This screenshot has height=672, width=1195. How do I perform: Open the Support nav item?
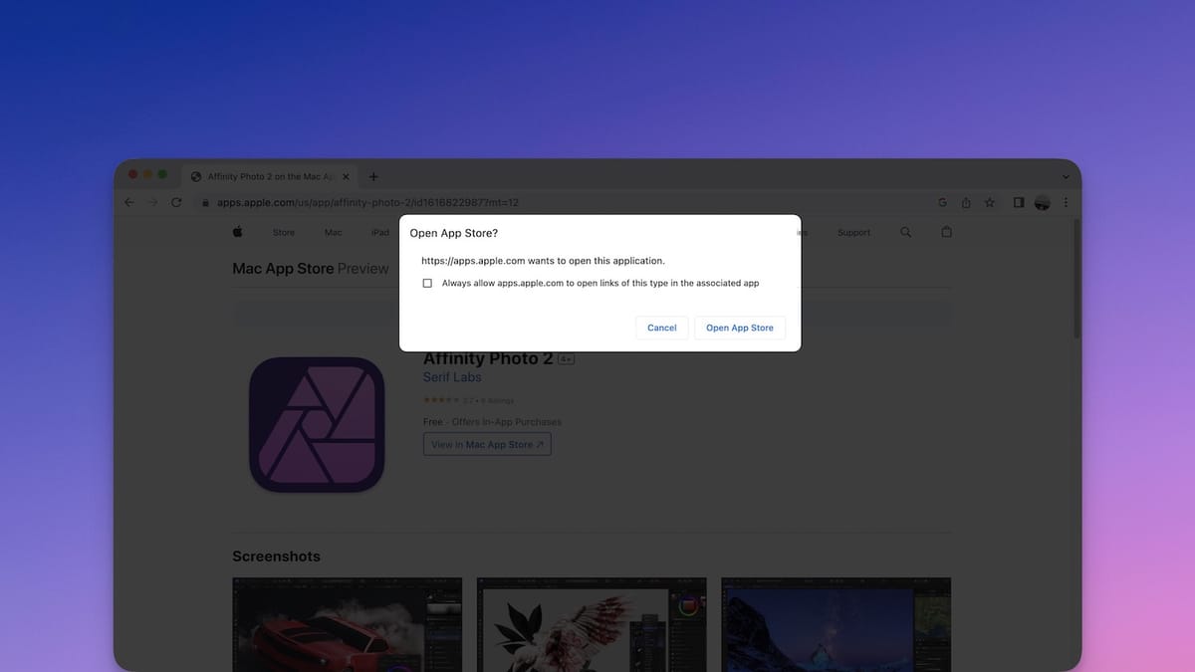pos(853,232)
